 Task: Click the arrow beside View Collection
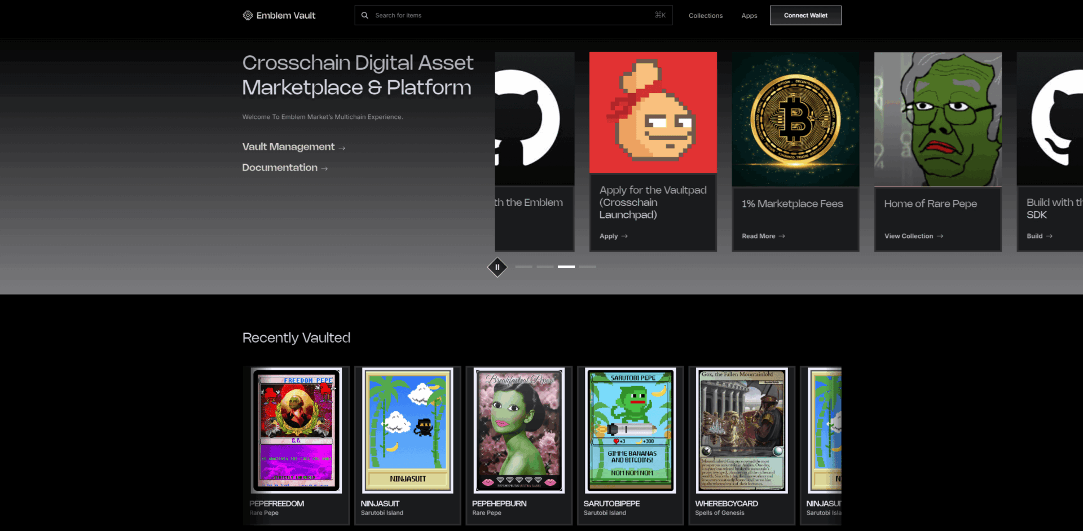940,236
